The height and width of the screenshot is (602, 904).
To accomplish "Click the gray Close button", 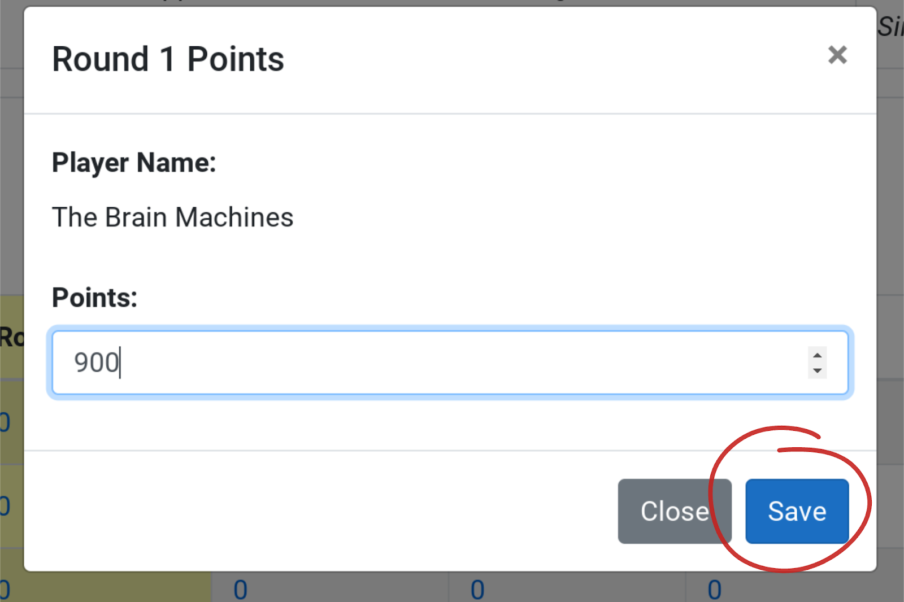I will [675, 511].
